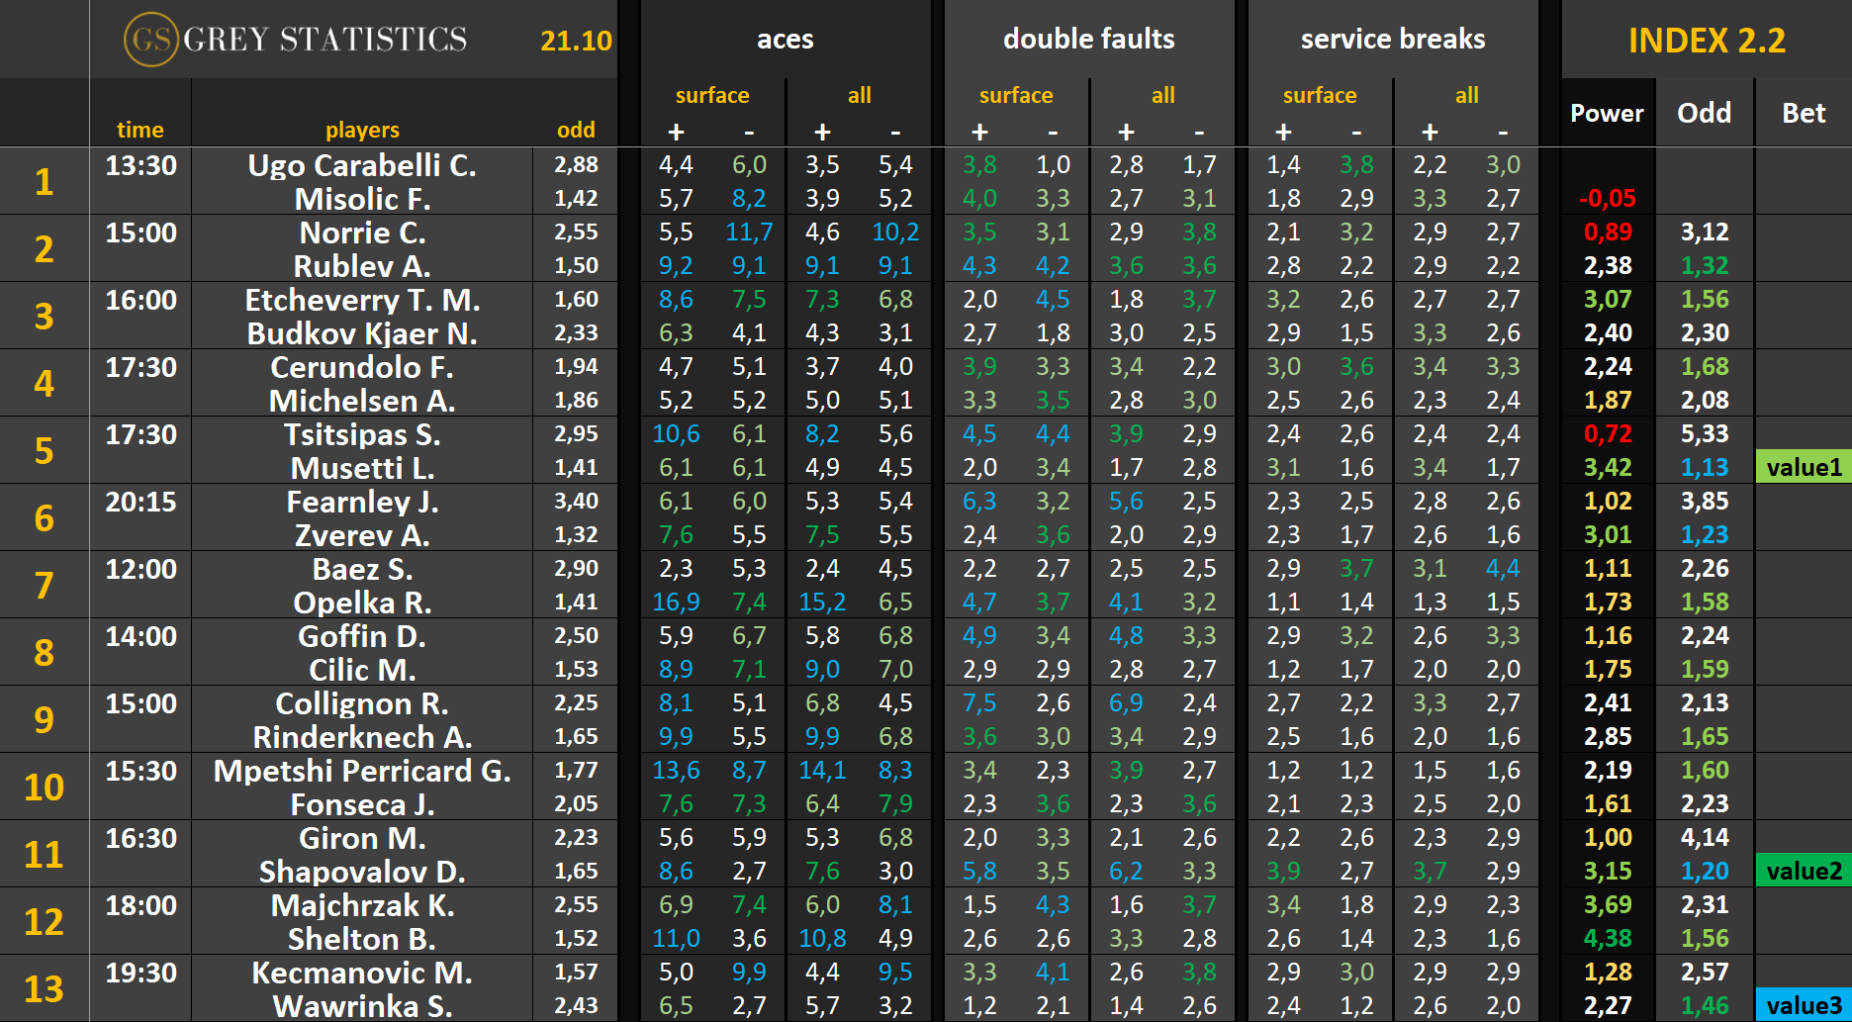Click Shelton B. power value 4,38

pyautogui.click(x=1607, y=938)
